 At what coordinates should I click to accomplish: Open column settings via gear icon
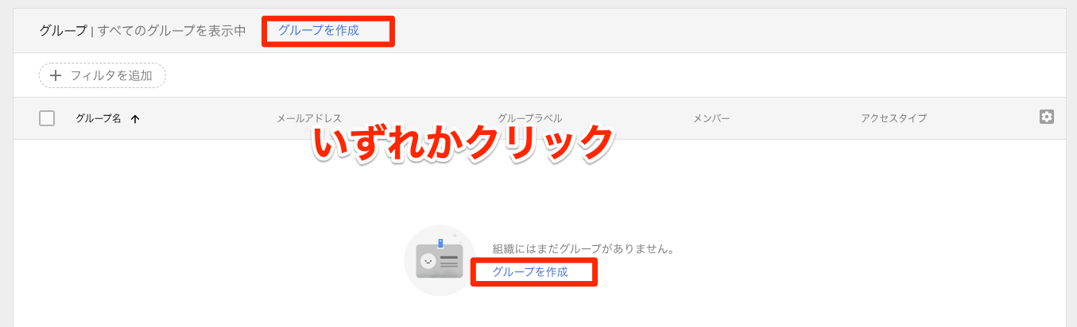[x=1046, y=117]
